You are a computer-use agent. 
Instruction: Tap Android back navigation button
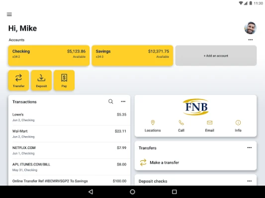[x=91, y=192]
